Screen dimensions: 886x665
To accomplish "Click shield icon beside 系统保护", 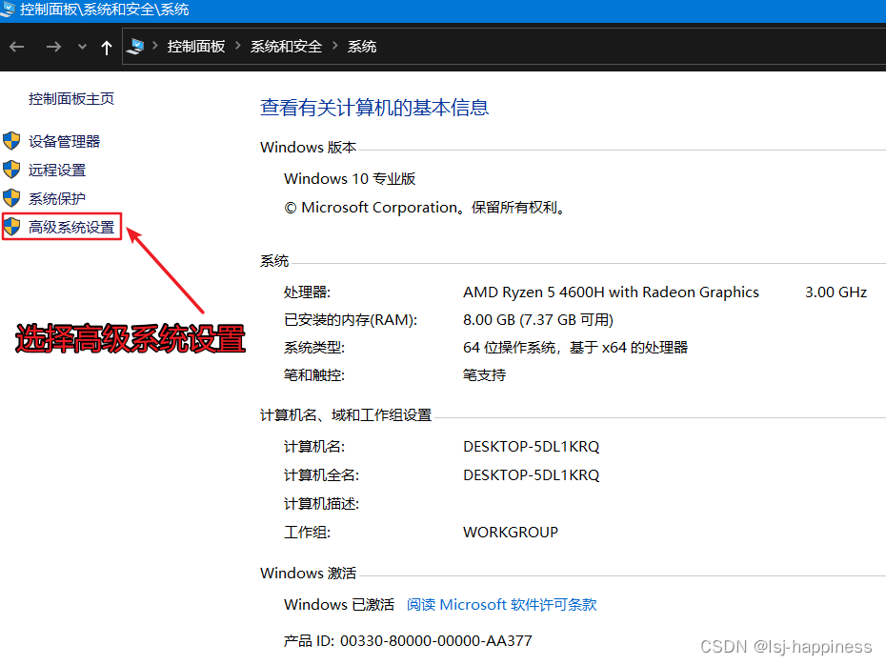I will pos(11,198).
